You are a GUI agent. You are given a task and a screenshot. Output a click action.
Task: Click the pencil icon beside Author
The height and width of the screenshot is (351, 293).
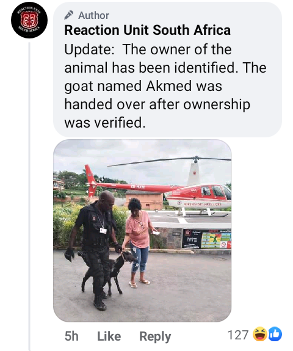[x=69, y=15]
